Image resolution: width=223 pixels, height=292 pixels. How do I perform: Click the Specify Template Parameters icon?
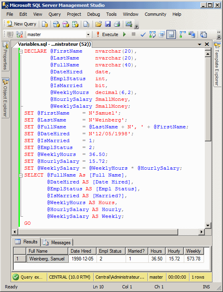click(x=204, y=34)
